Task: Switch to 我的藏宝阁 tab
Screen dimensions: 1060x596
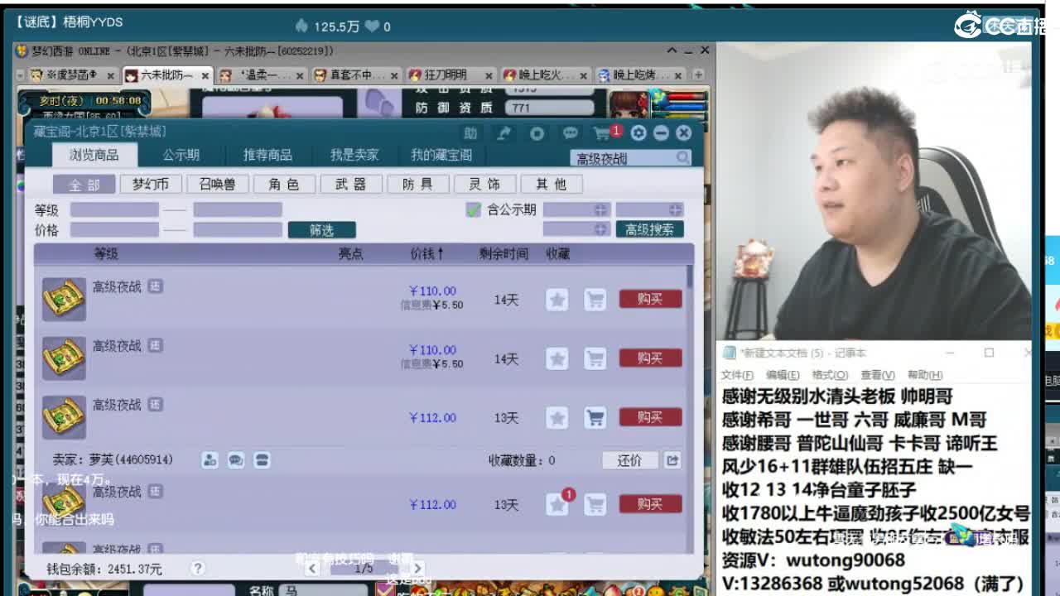Action: [x=441, y=155]
